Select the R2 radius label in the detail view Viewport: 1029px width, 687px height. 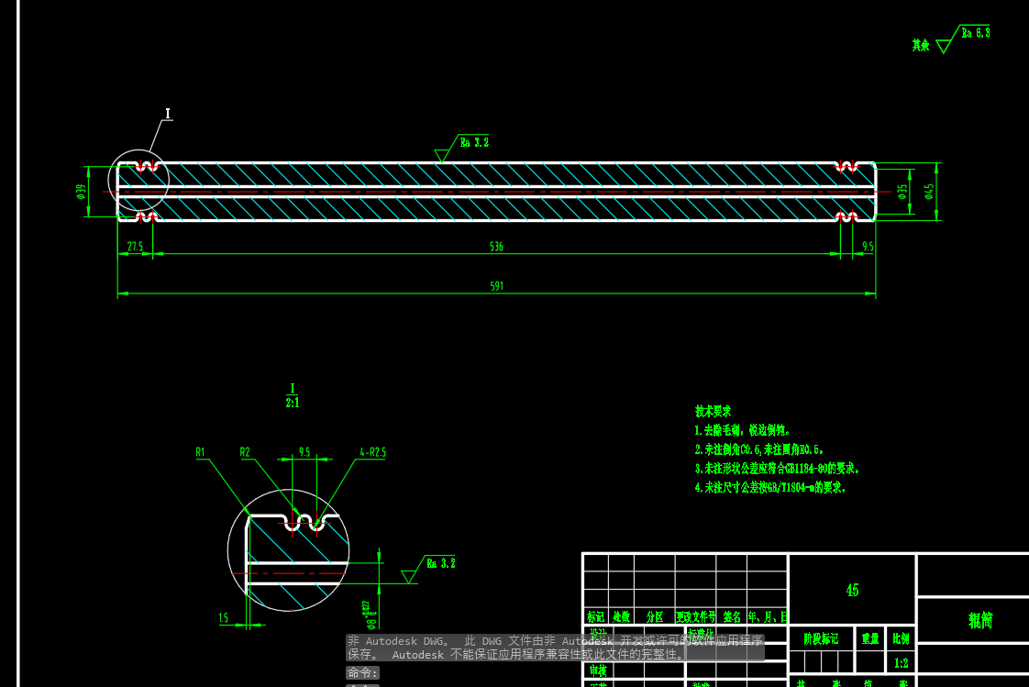coord(245,452)
